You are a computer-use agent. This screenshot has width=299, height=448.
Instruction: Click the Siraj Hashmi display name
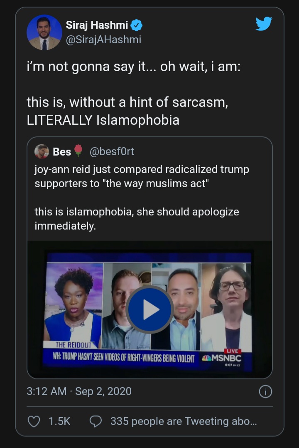point(97,25)
